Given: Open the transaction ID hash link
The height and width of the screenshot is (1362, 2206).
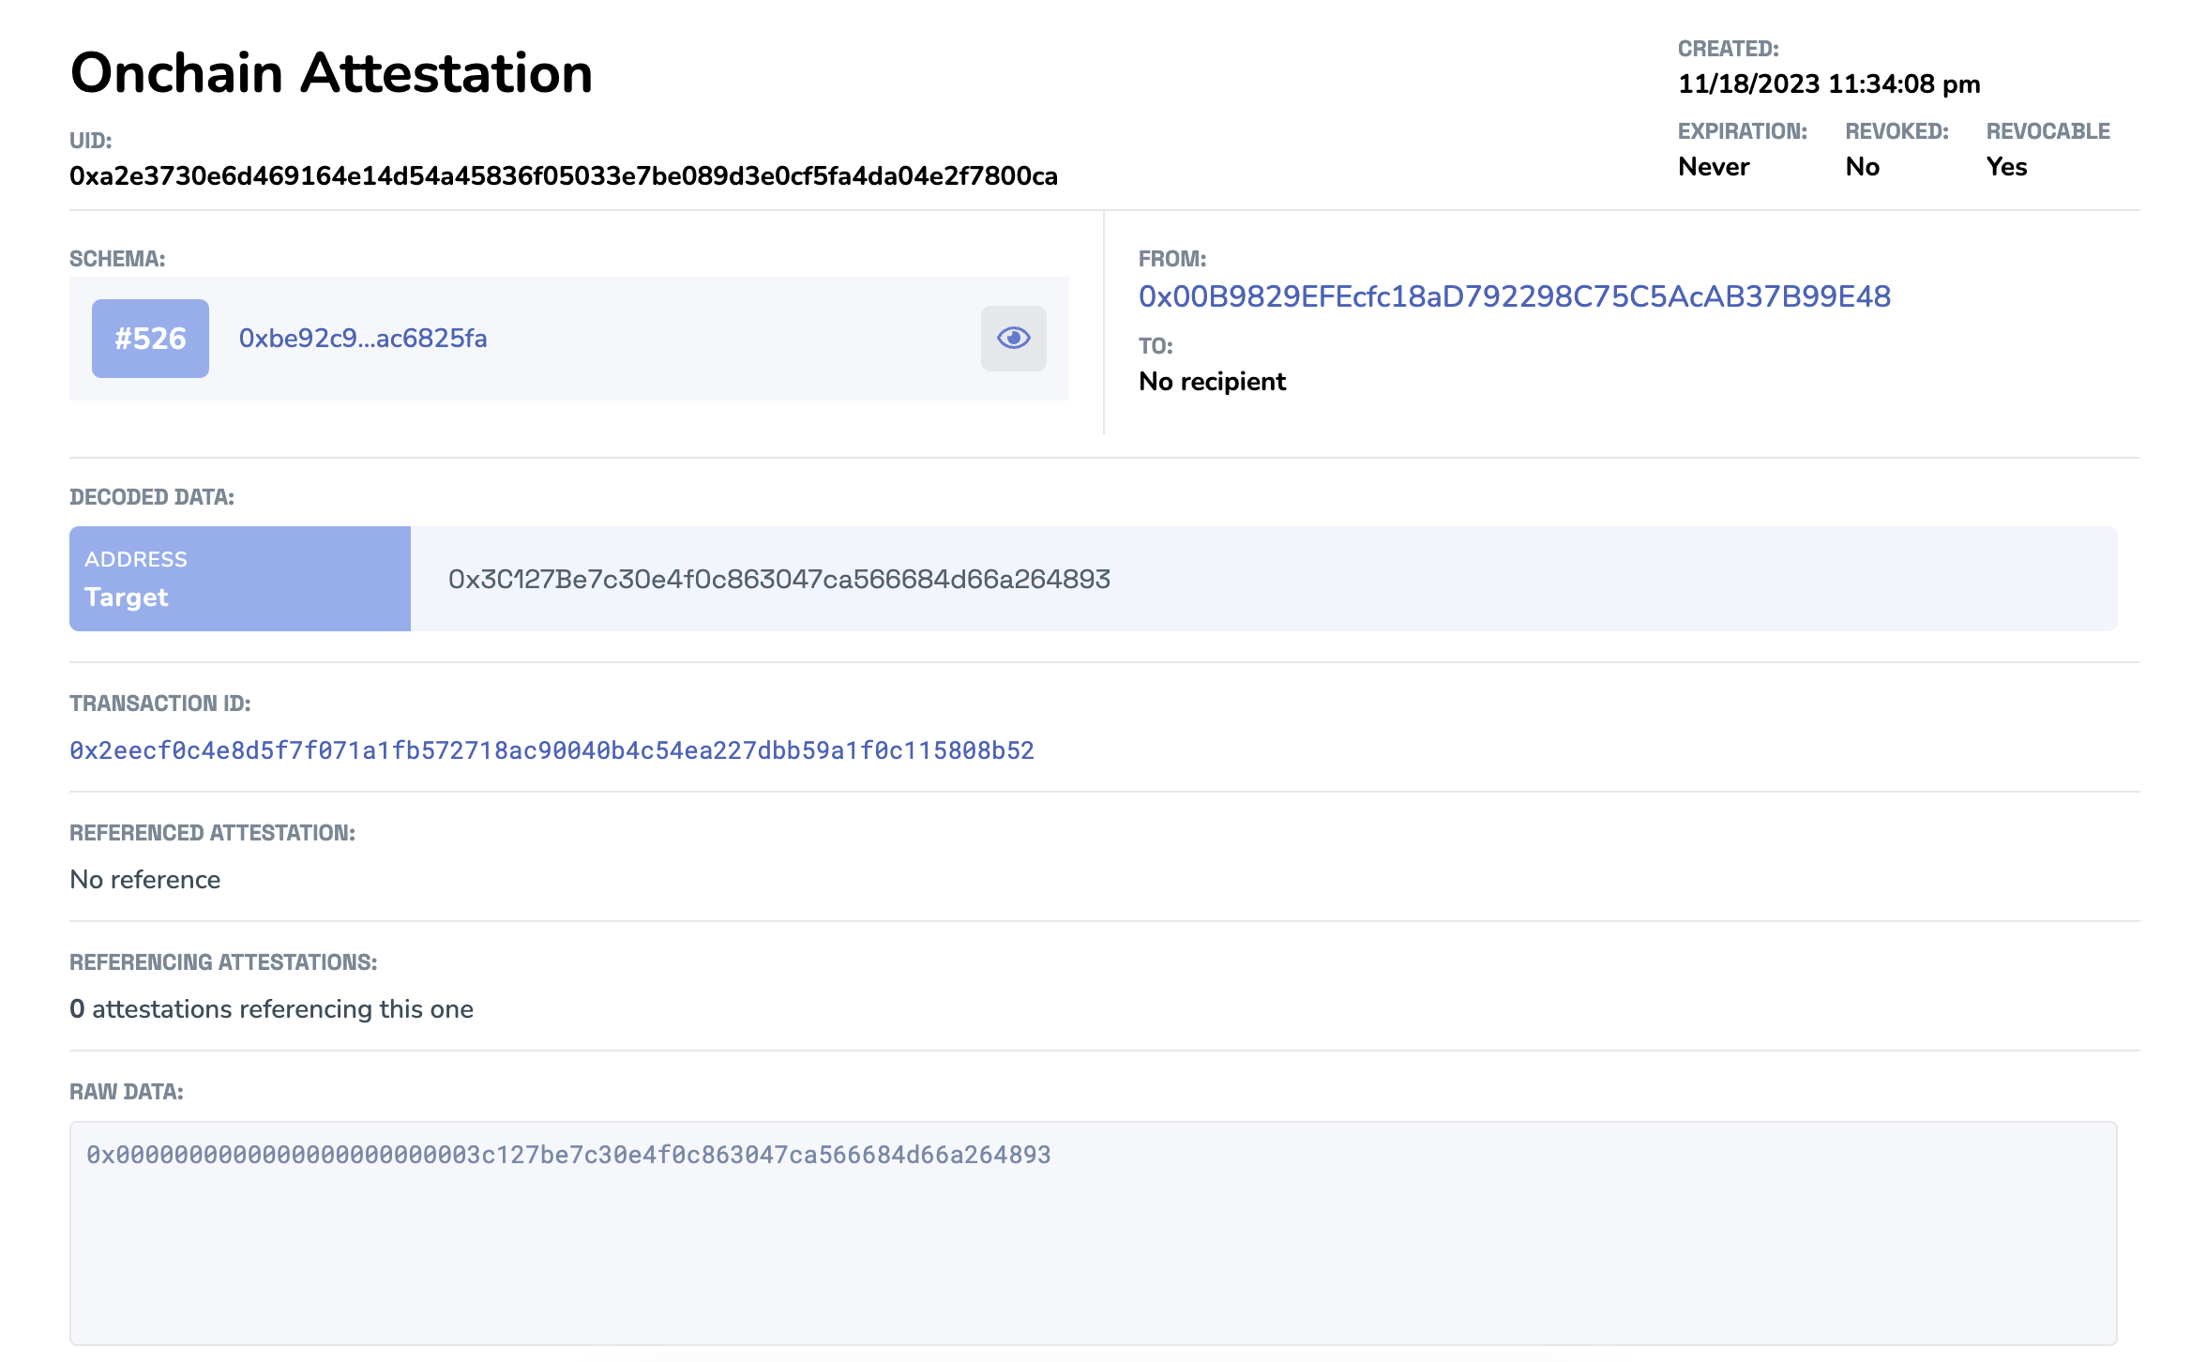Looking at the screenshot, I should [x=551, y=750].
